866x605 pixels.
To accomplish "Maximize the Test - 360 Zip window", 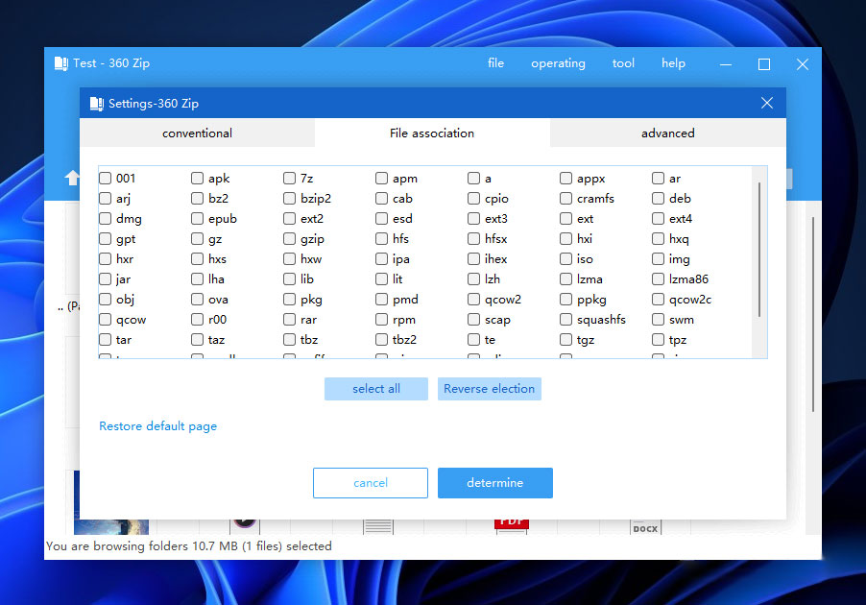I will click(764, 64).
